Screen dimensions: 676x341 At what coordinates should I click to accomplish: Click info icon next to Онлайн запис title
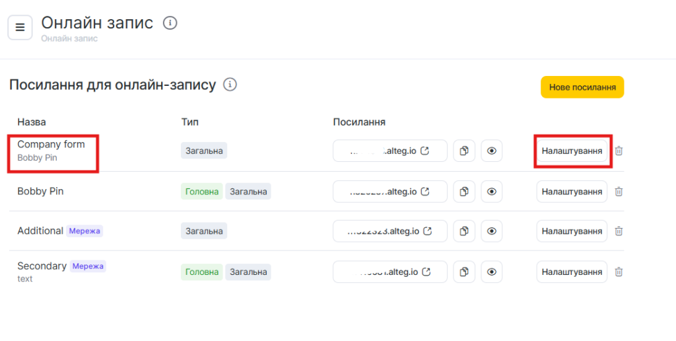pyautogui.click(x=170, y=23)
